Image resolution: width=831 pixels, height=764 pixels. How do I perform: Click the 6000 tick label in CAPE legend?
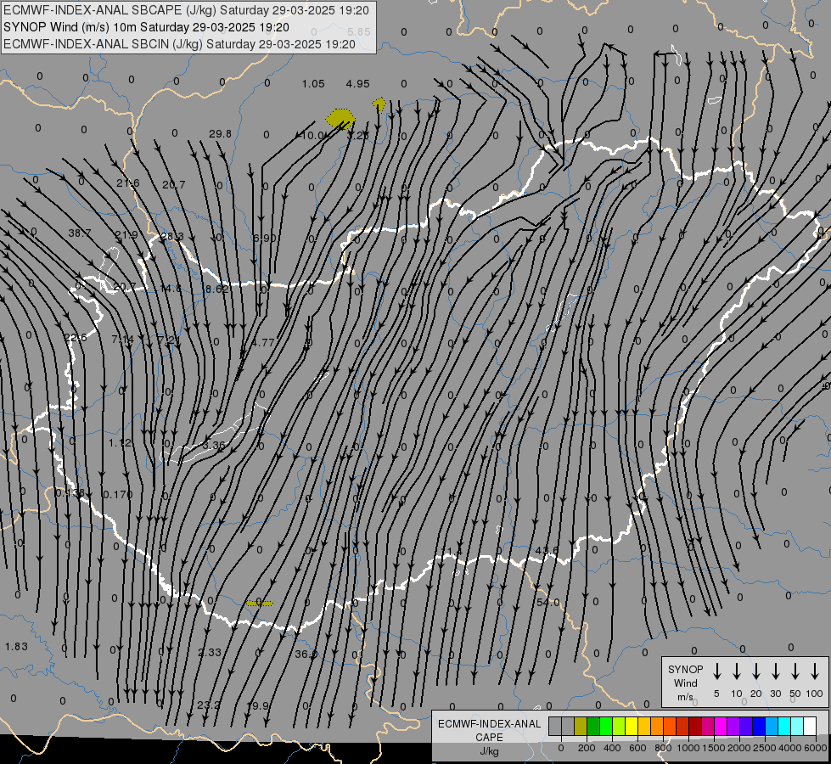coord(815,748)
